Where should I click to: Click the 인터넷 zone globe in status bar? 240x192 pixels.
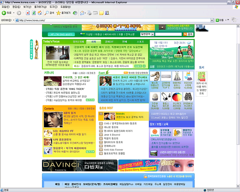pos(205,190)
